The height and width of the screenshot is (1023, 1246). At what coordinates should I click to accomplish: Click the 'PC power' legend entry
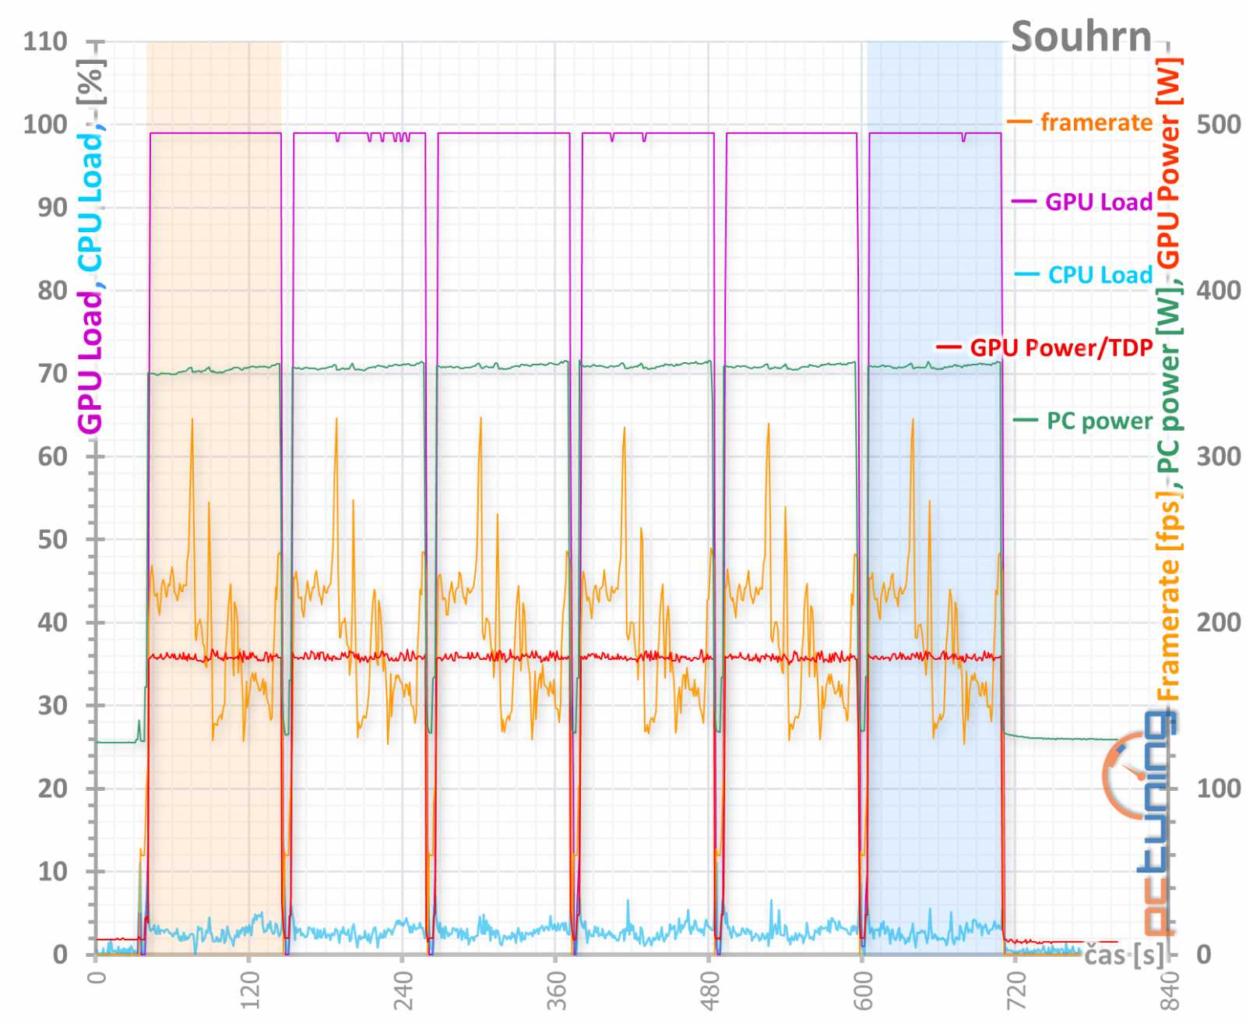pyautogui.click(x=1083, y=421)
